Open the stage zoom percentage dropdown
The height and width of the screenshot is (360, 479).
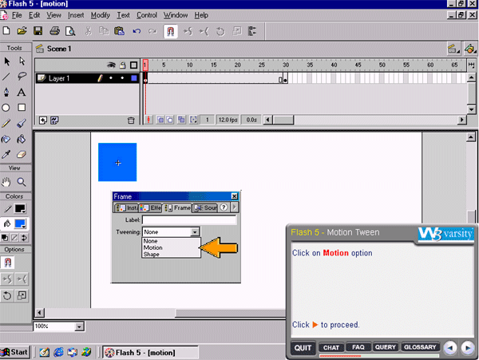(x=78, y=326)
